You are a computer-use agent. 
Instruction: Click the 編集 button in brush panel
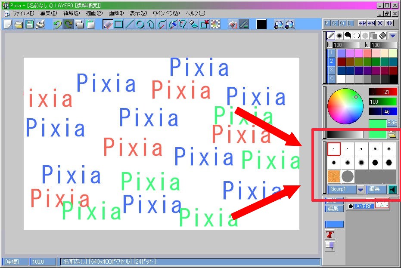(x=376, y=189)
